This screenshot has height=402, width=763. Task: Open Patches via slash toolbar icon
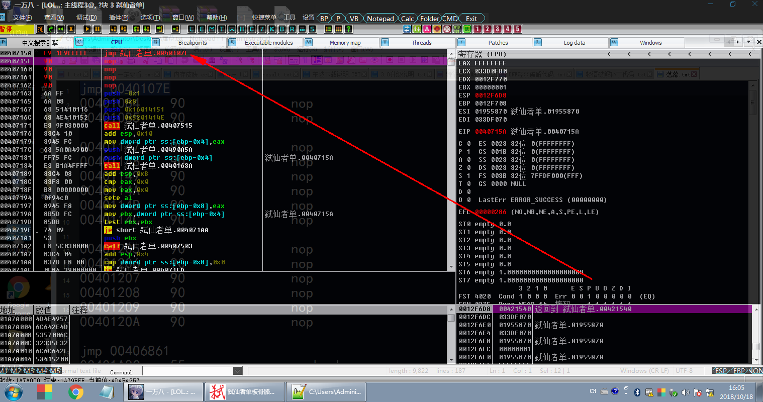coord(262,29)
